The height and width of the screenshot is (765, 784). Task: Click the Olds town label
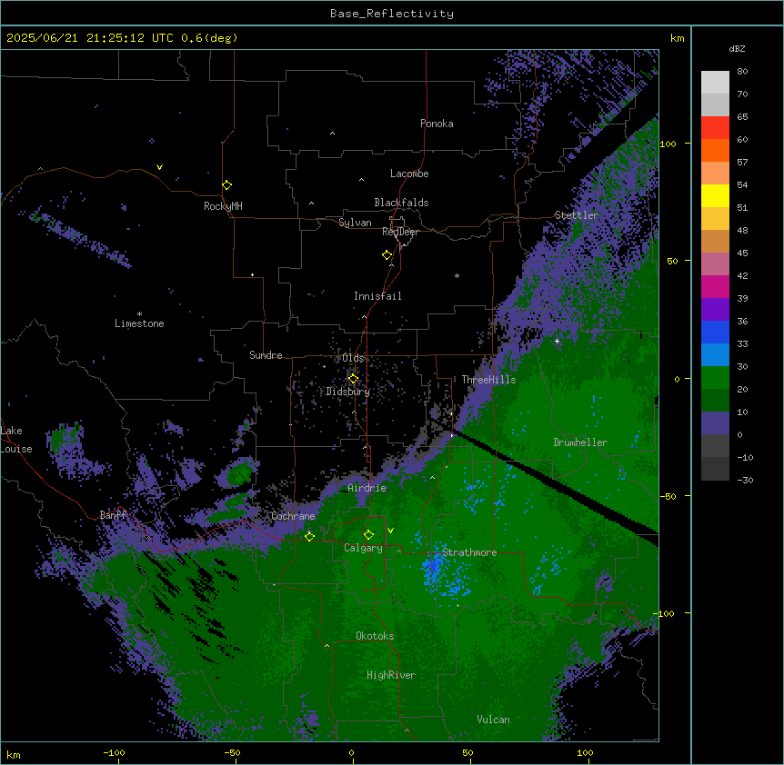pos(353,358)
